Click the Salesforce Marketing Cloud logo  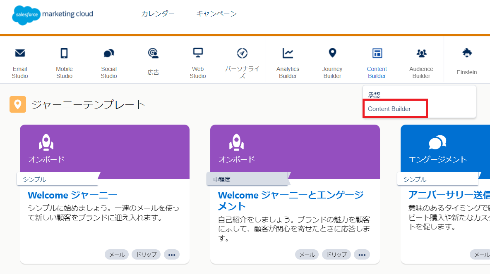[53, 15]
